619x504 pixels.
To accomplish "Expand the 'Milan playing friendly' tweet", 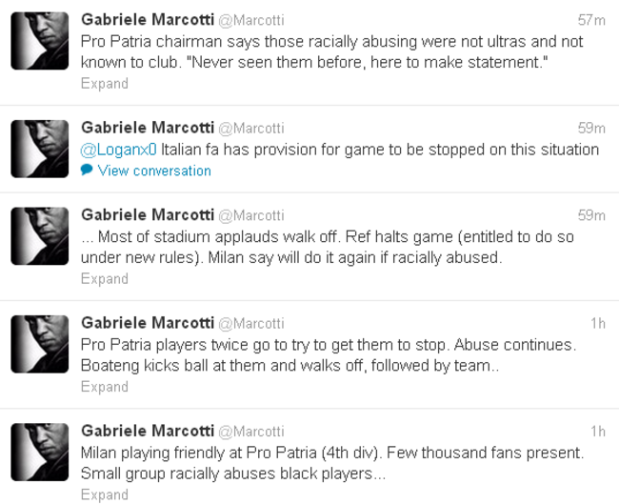I will [104, 494].
